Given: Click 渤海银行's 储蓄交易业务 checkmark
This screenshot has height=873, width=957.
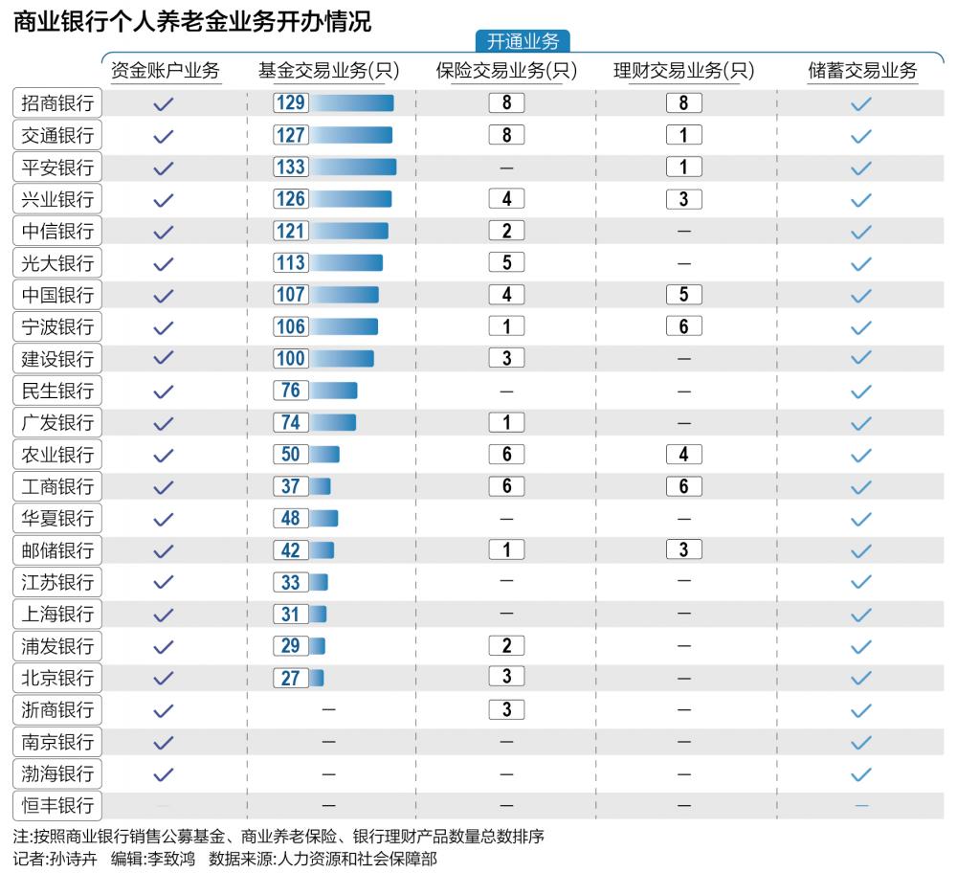Looking at the screenshot, I should [x=861, y=774].
